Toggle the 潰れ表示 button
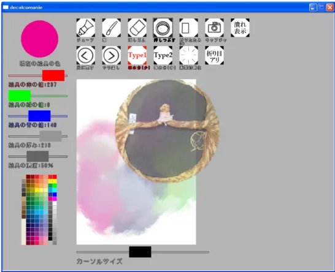Viewport: 335px width, 272px height. click(240, 28)
